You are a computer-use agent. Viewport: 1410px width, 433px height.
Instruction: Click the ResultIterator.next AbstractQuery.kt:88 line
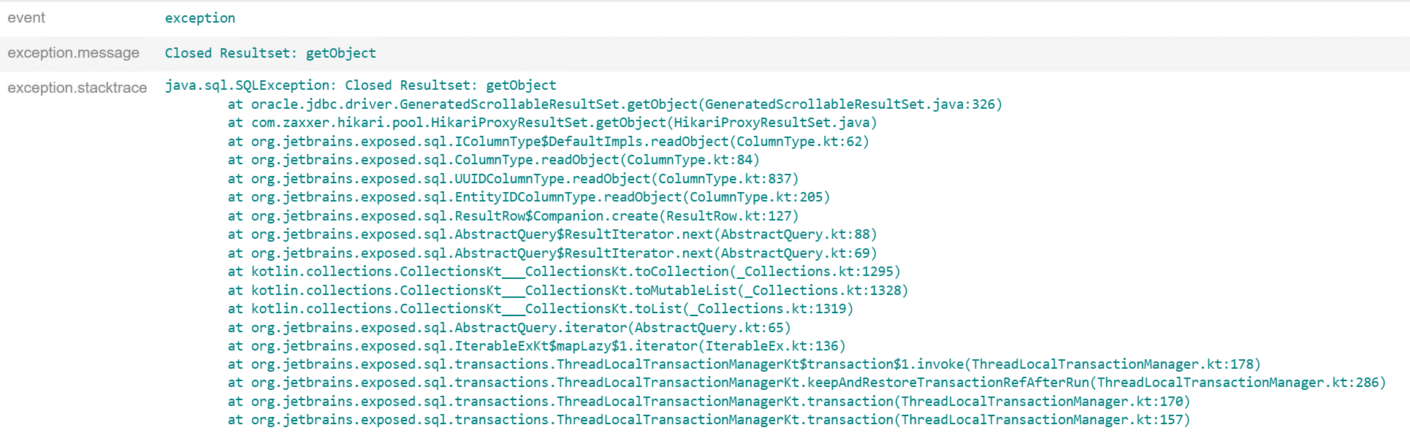(x=552, y=234)
